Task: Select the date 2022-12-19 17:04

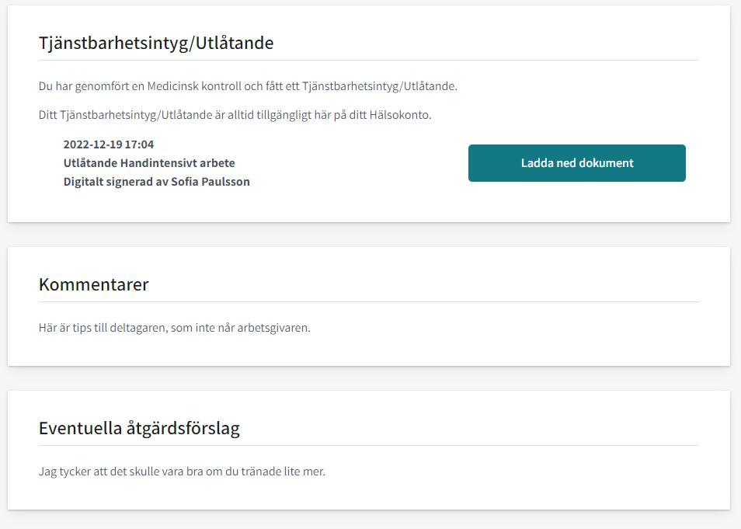Action: point(109,144)
